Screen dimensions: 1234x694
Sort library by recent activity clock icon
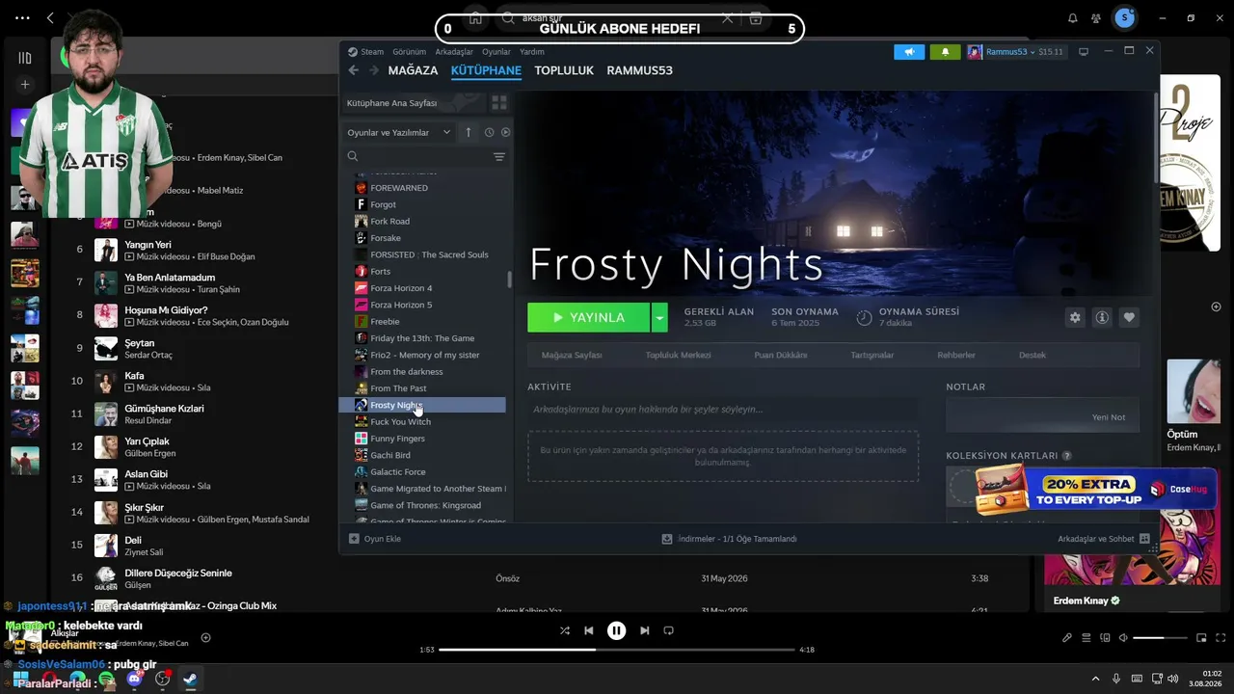click(489, 132)
